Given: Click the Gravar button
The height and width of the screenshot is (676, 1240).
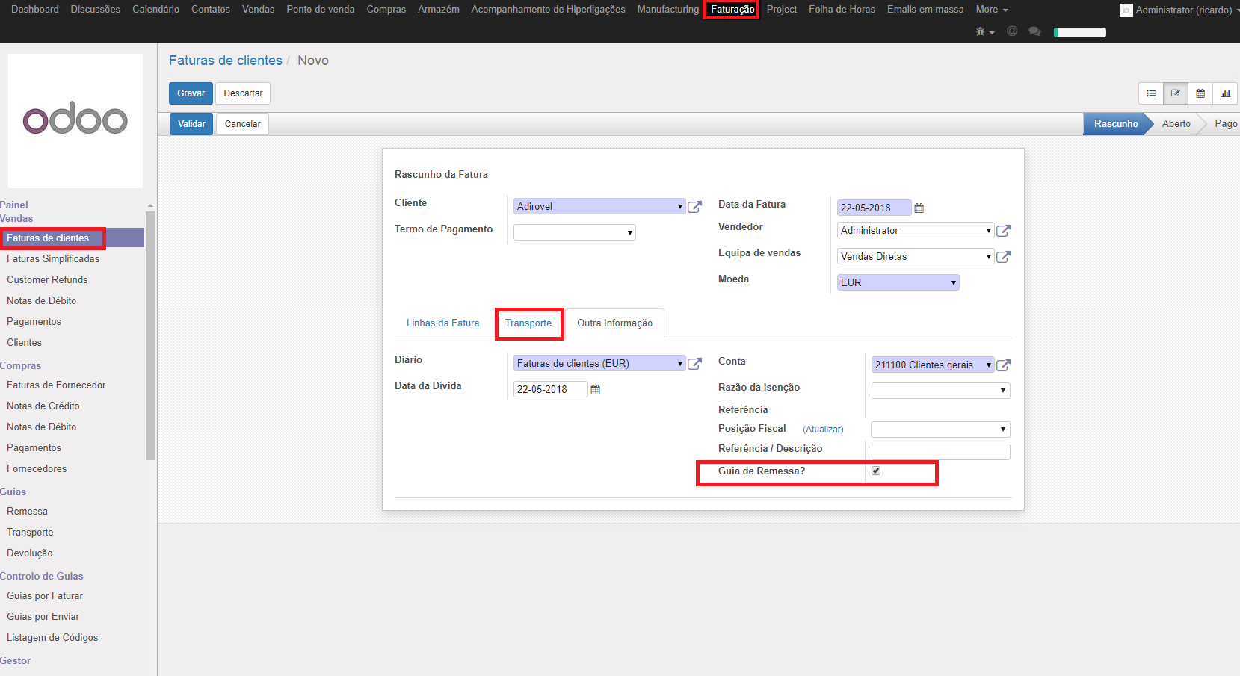Looking at the screenshot, I should (x=191, y=93).
